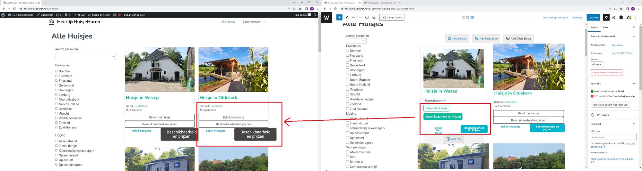Switch to tablet preview device icon
This screenshot has height=171, width=642.
coord(467,17)
